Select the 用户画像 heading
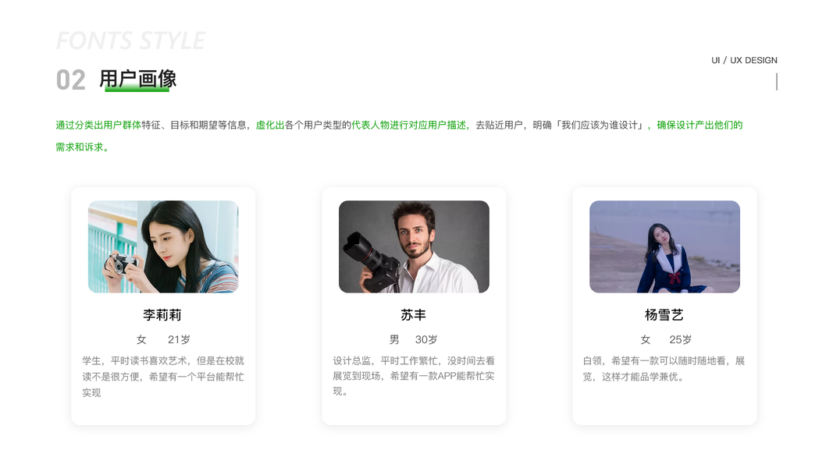Screen dimensions: 833x468 (138, 79)
